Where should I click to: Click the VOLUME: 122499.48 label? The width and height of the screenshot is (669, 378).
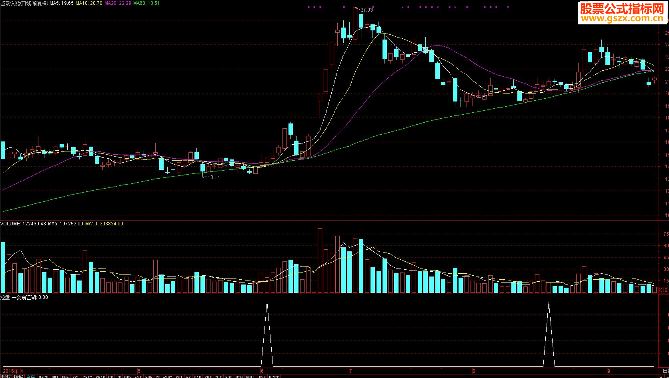(23, 224)
